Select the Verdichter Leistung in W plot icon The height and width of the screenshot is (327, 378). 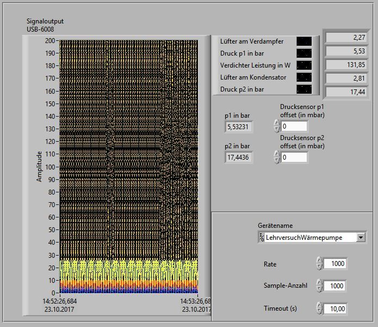(304, 65)
